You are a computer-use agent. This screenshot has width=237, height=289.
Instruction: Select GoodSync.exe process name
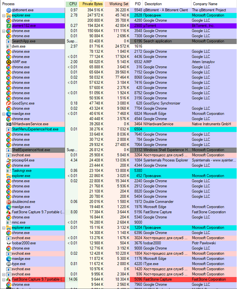click(x=23, y=103)
